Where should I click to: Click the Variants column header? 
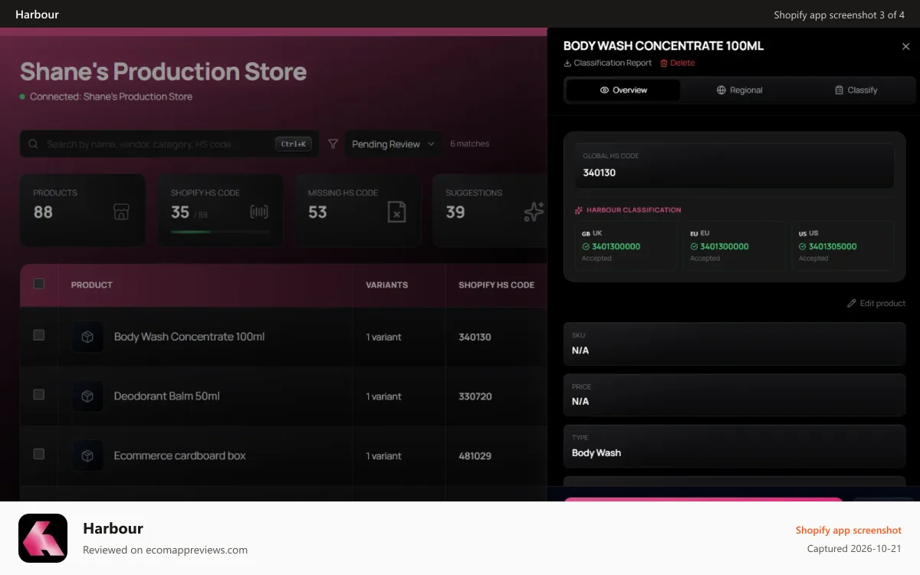[387, 285]
